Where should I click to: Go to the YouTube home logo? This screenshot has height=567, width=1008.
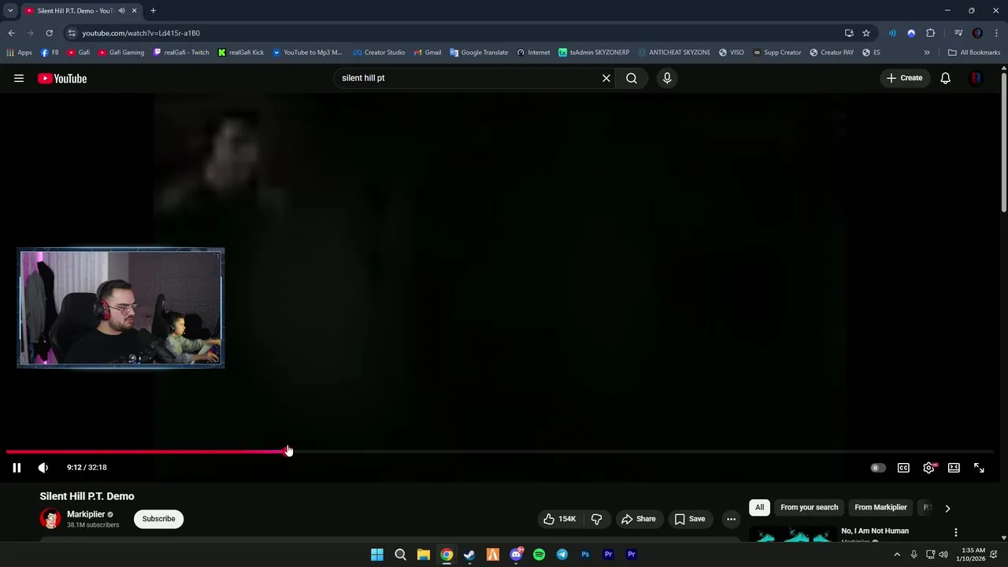pos(62,78)
